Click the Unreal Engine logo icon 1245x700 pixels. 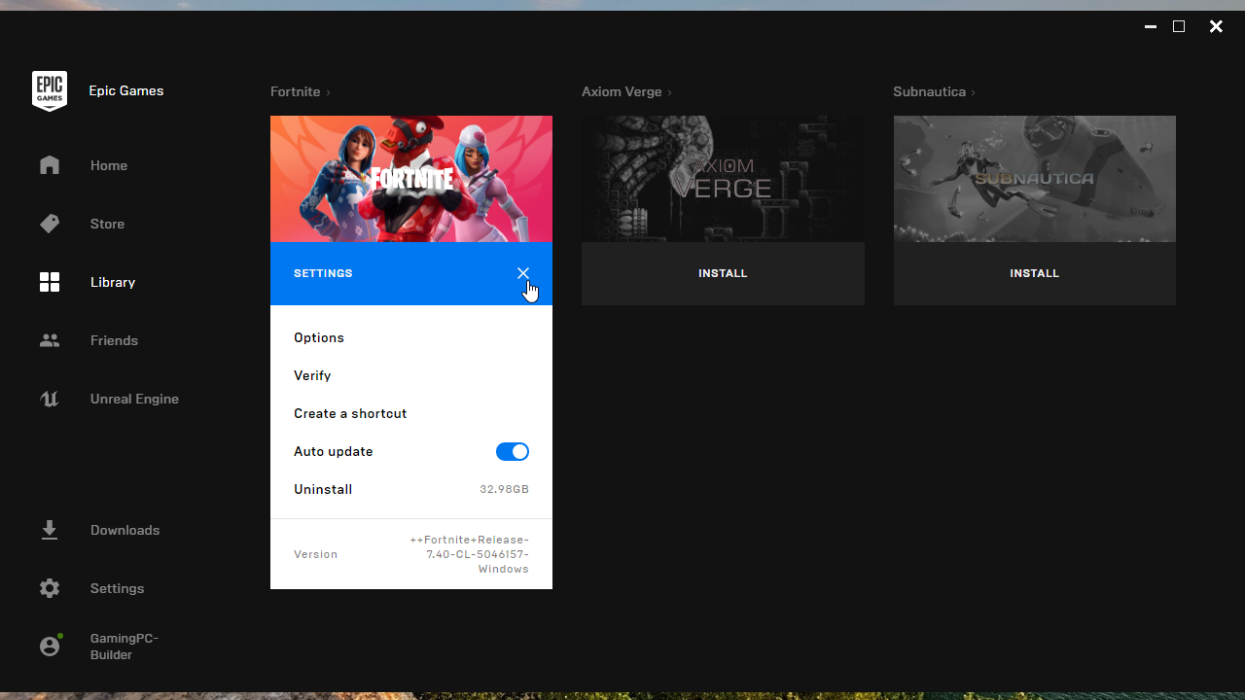50,399
